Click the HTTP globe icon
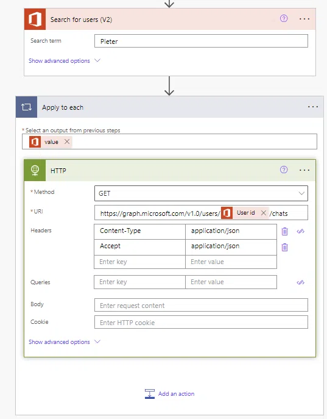 pyautogui.click(x=35, y=171)
